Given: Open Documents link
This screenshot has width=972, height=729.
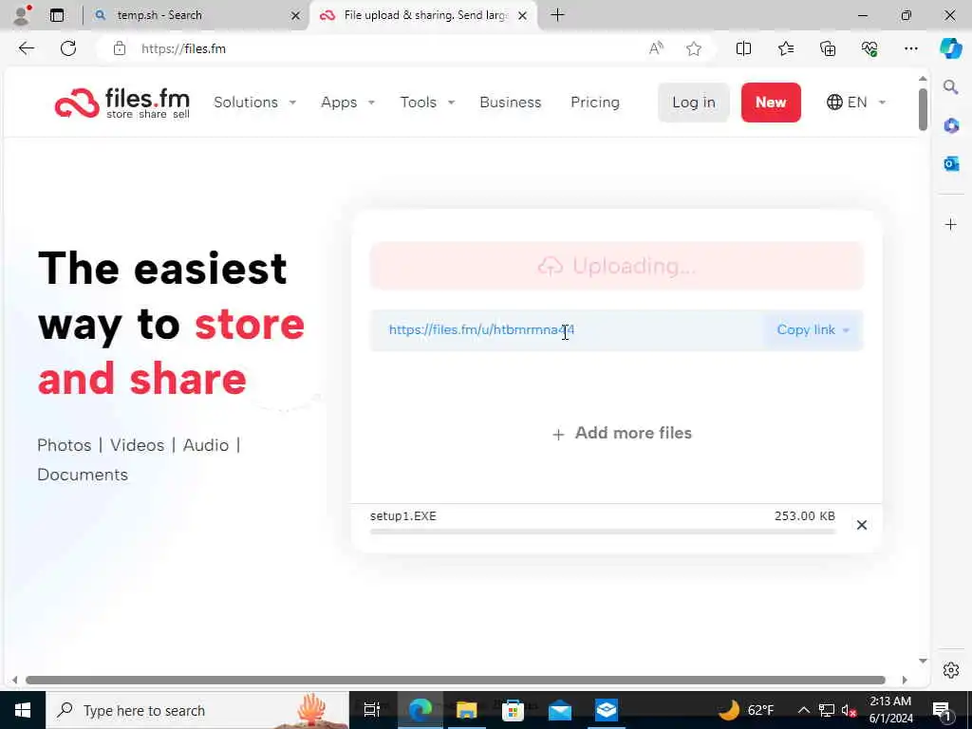Looking at the screenshot, I should point(83,475).
